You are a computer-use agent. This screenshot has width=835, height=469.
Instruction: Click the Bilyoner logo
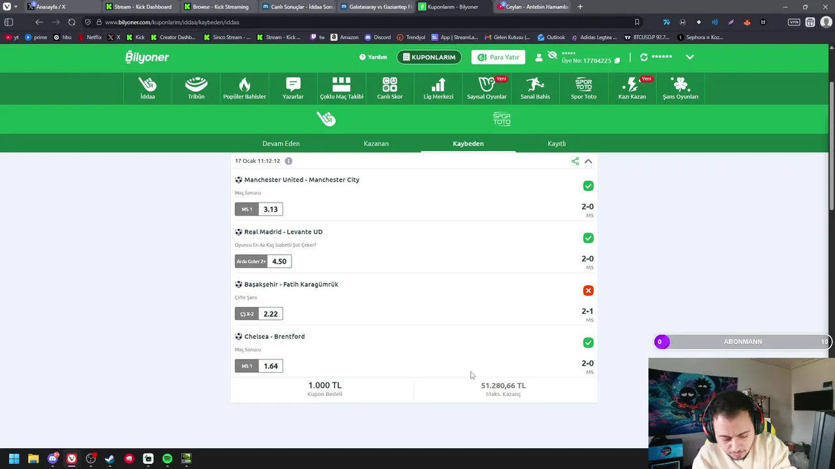[x=147, y=57]
